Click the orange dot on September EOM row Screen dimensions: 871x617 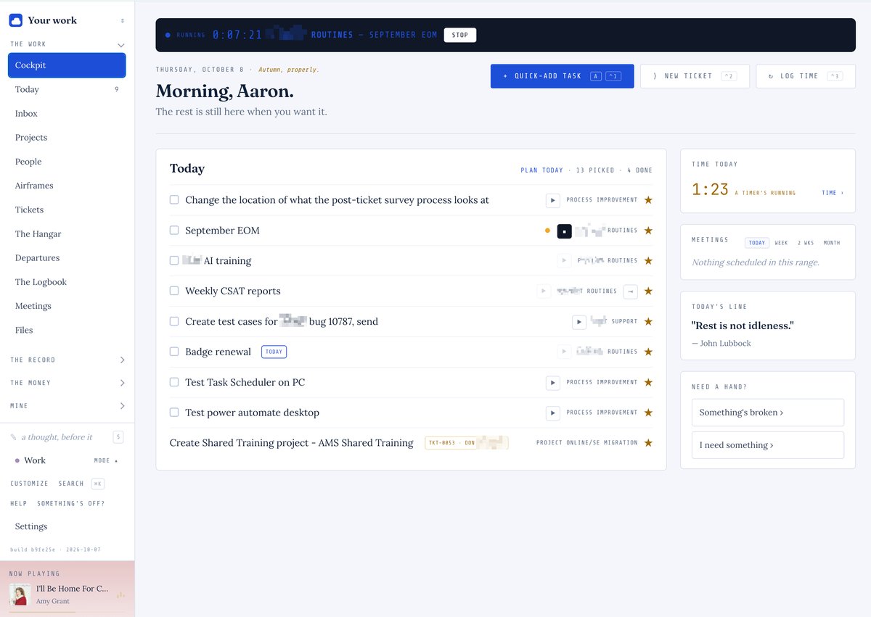(547, 231)
